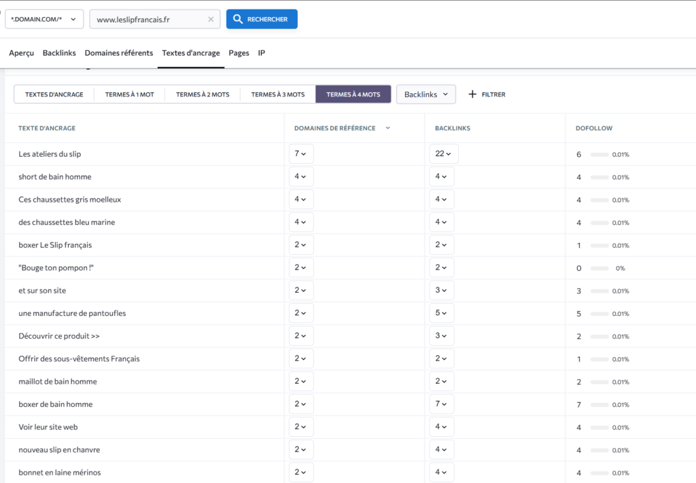696x483 pixels.
Task: Click anchor text bonnet en laine mérinos
Action: click(x=60, y=472)
